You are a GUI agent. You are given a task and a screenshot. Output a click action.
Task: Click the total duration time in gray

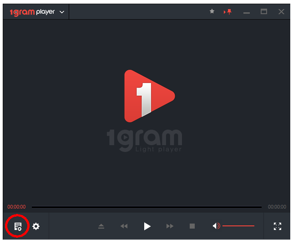277,207
